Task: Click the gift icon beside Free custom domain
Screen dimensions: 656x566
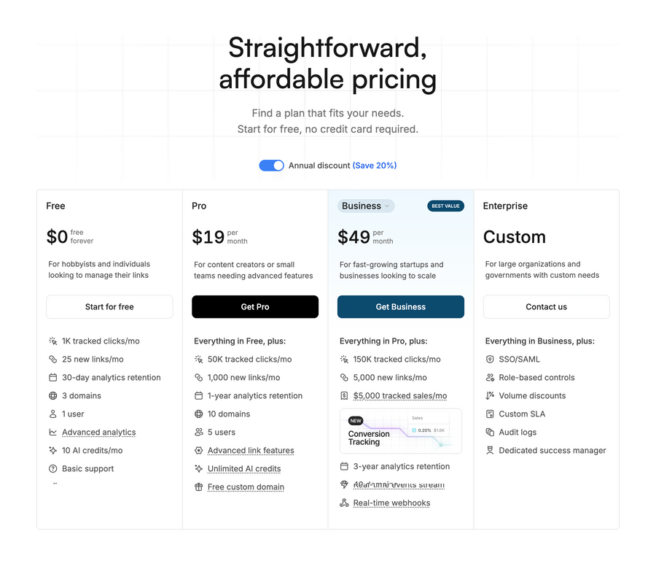Action: click(x=198, y=486)
